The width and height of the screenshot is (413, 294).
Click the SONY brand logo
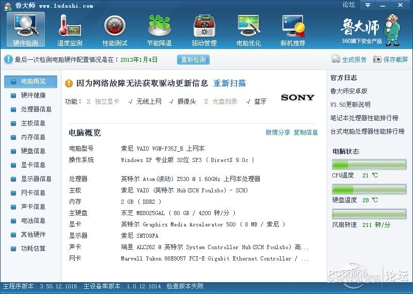coord(298,97)
